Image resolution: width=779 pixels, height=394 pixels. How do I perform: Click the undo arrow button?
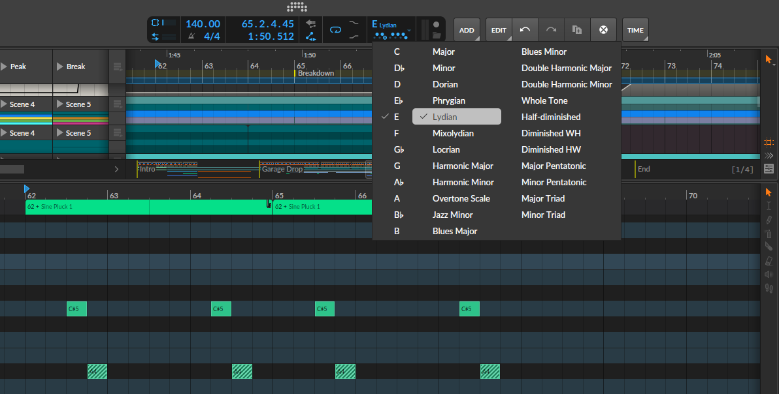525,30
